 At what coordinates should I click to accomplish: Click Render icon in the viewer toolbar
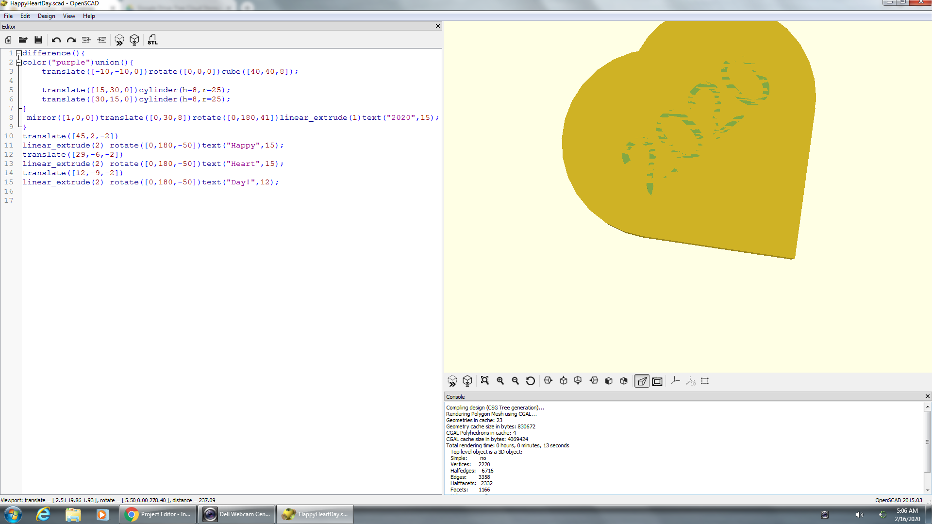pyautogui.click(x=467, y=381)
